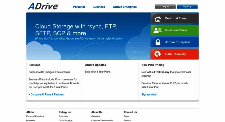The height and width of the screenshot is (122, 225).
Task: Click the padlock icon beside ADrive Enterprise
Action: (158, 42)
